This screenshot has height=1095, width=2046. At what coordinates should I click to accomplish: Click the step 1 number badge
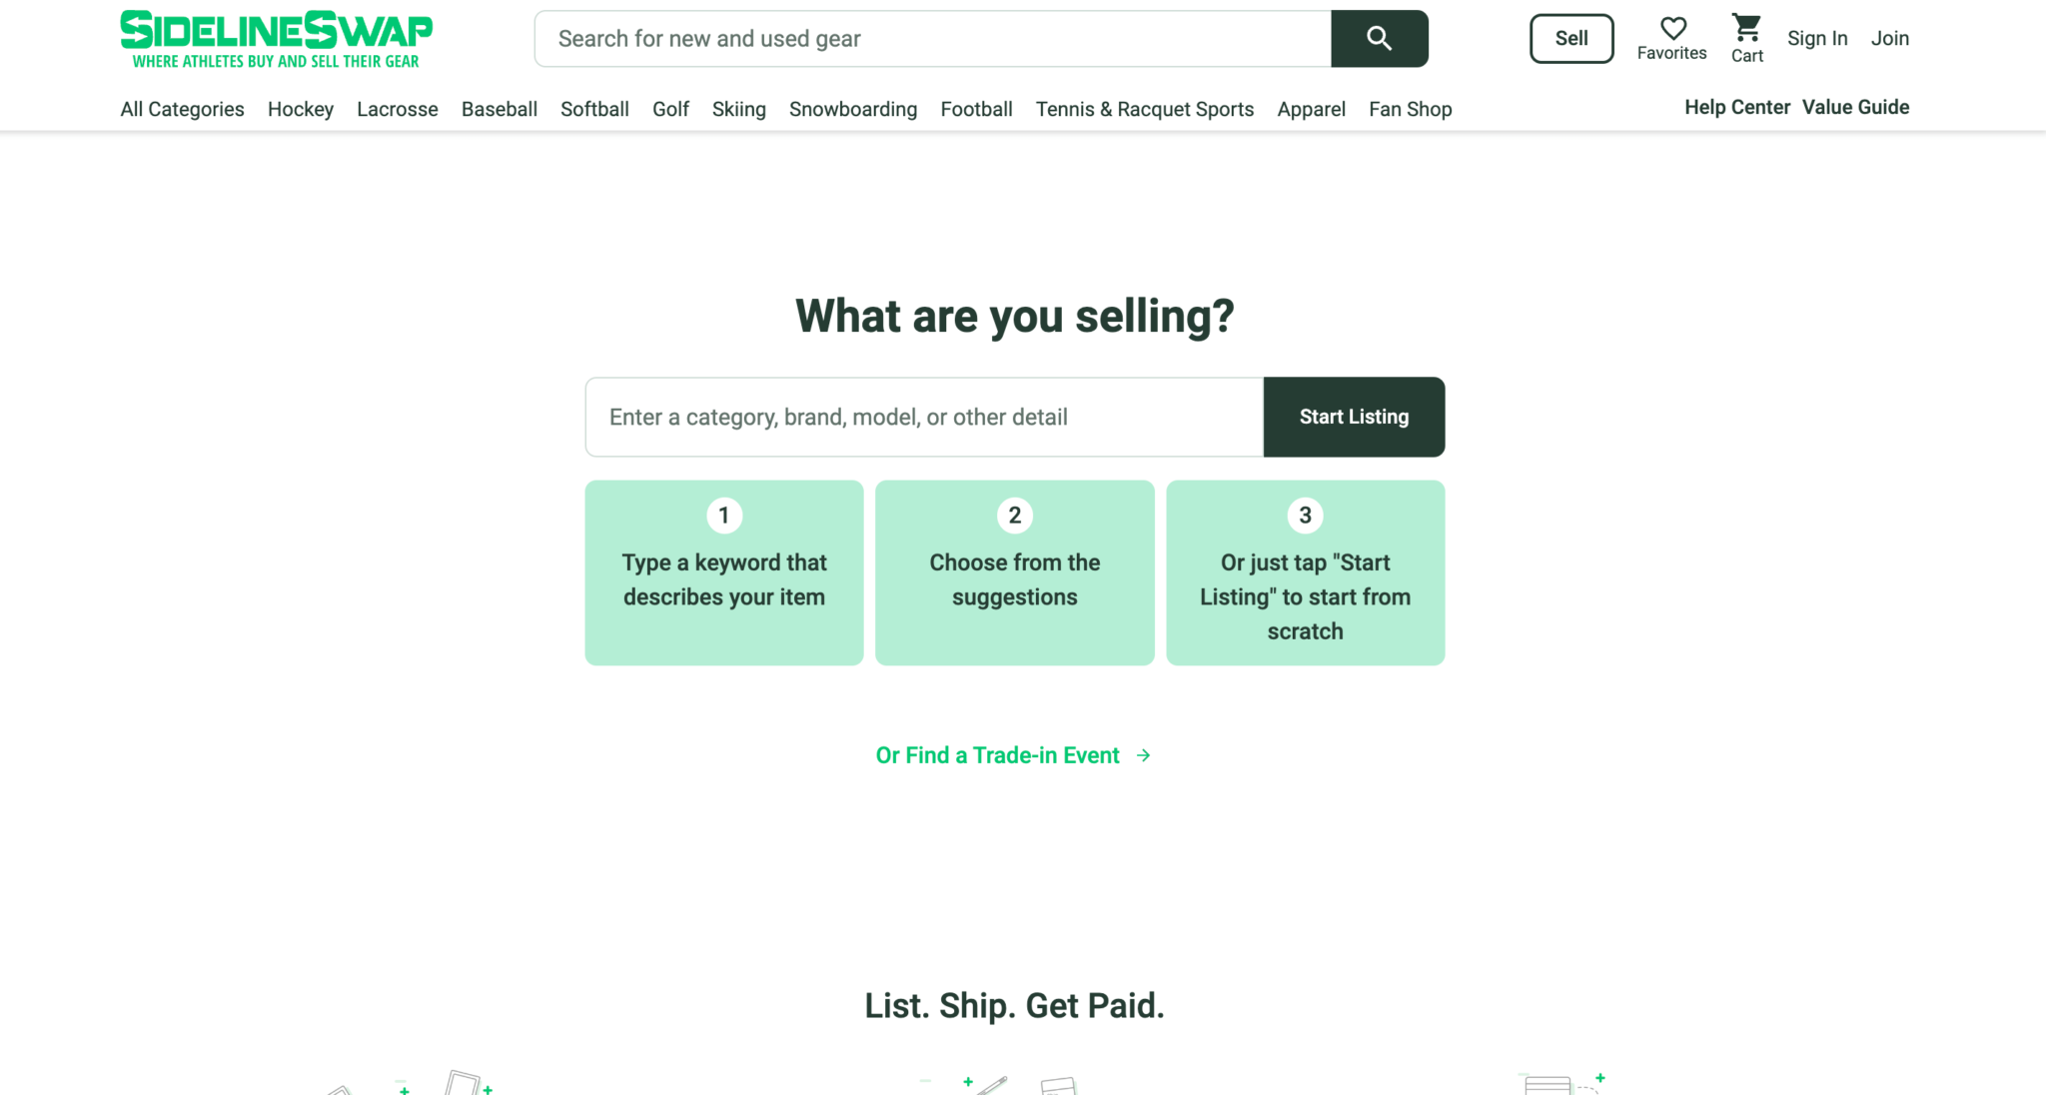coord(724,516)
